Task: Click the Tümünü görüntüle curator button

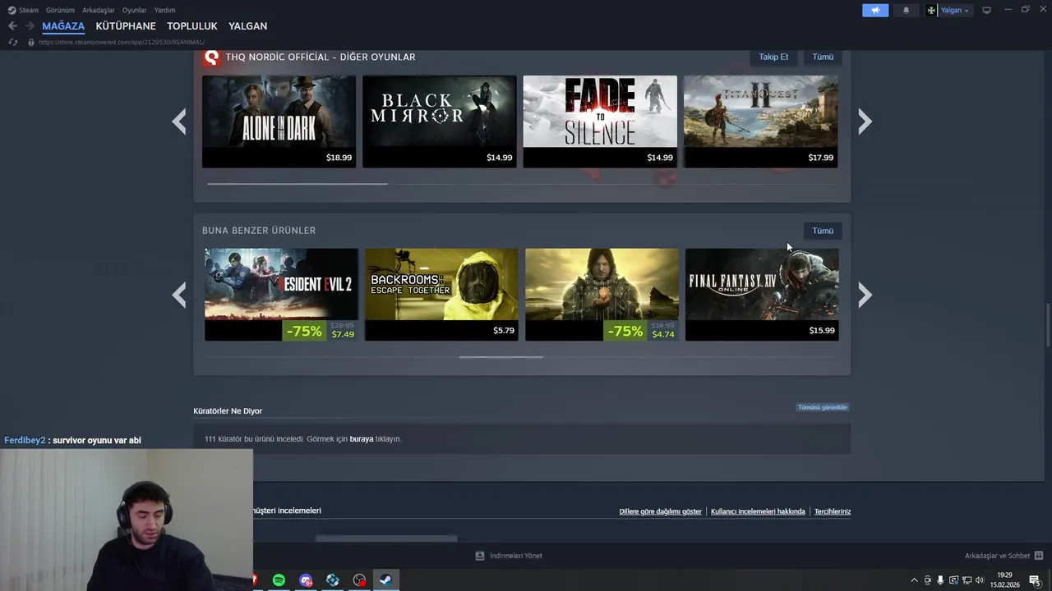Action: (822, 407)
